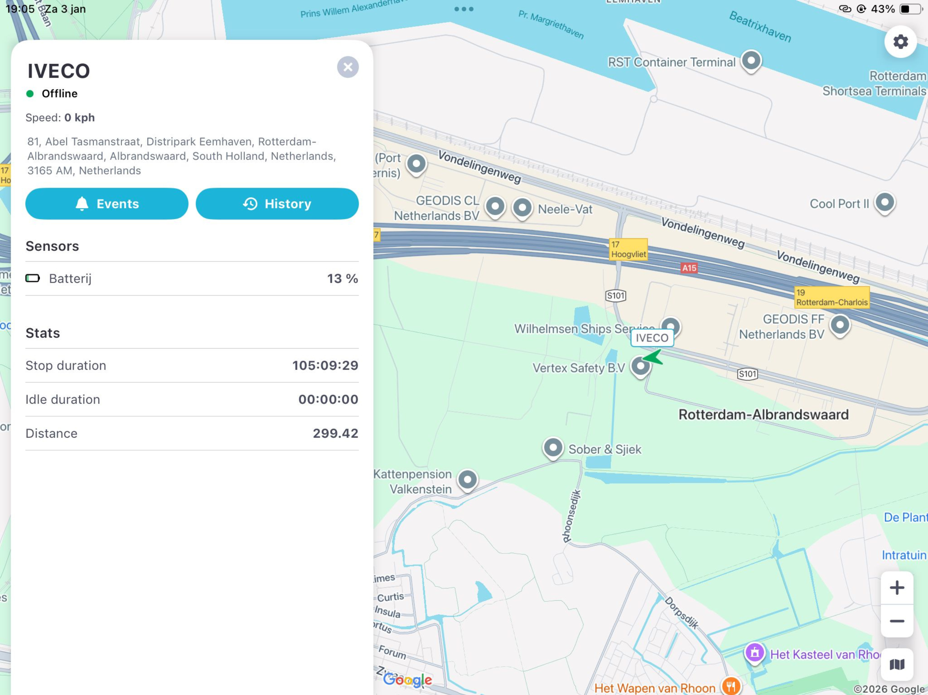
Task: Click the Rotterdam-Albrandswaard map label
Action: [x=764, y=415]
